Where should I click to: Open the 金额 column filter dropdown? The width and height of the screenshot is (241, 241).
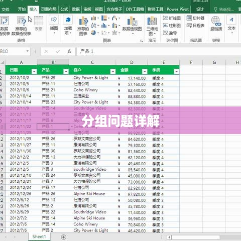pos(145,72)
